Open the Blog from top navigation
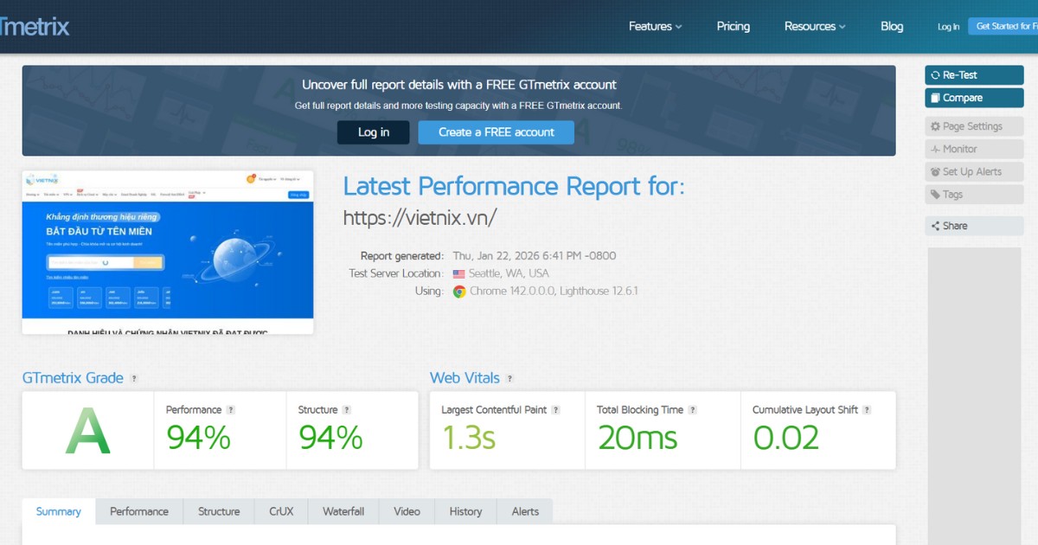This screenshot has width=1038, height=545. [x=892, y=26]
